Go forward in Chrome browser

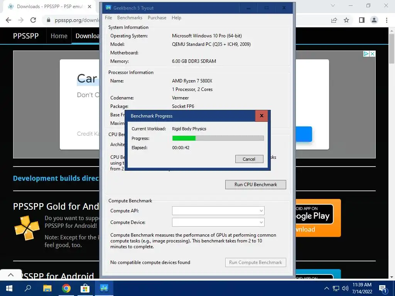click(x=21, y=20)
